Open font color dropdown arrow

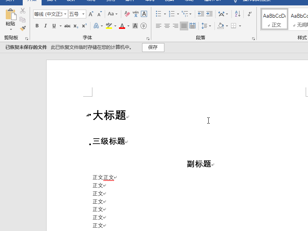[x=128, y=26]
